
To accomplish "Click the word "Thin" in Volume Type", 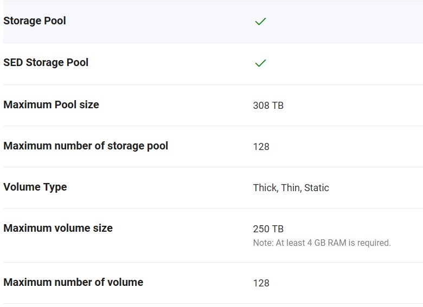I will point(290,188).
